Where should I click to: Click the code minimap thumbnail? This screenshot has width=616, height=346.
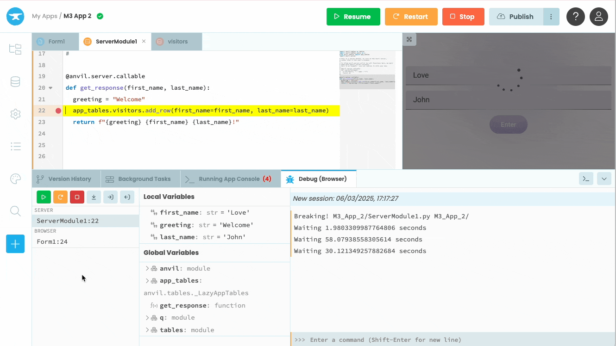367,69
